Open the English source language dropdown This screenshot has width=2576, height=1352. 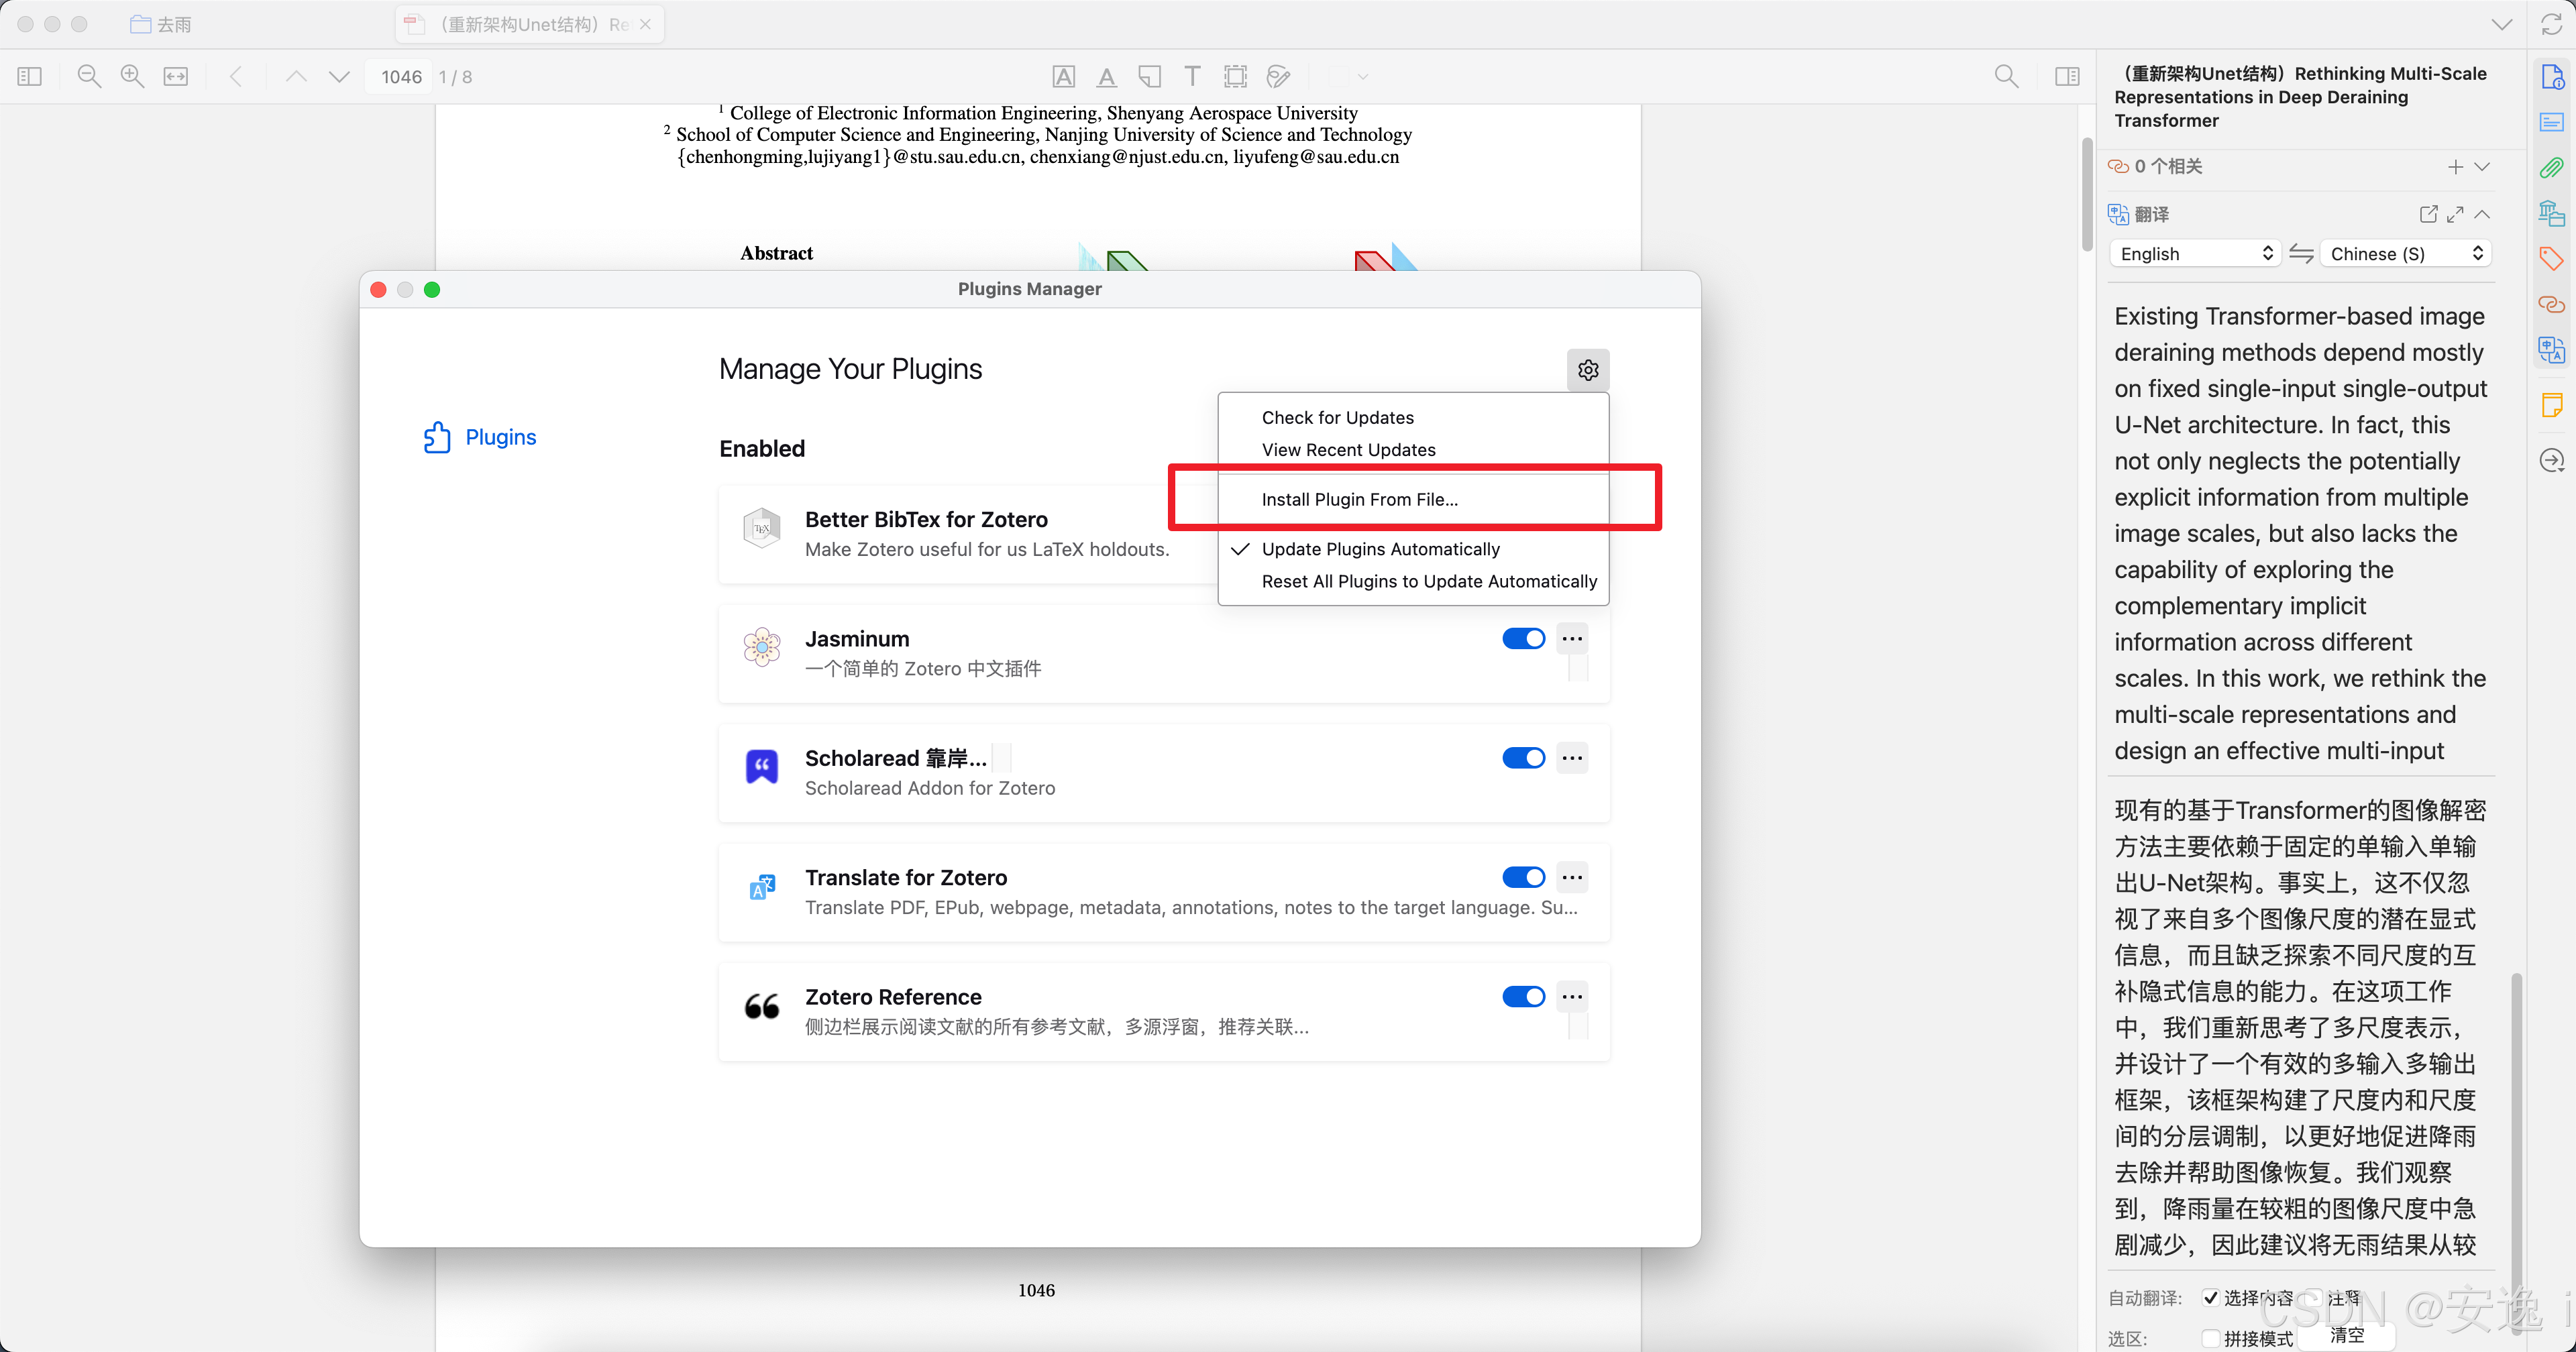2195,254
